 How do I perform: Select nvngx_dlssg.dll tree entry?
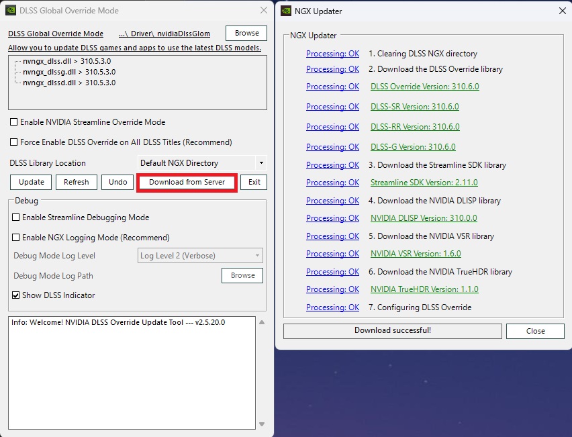(69, 72)
